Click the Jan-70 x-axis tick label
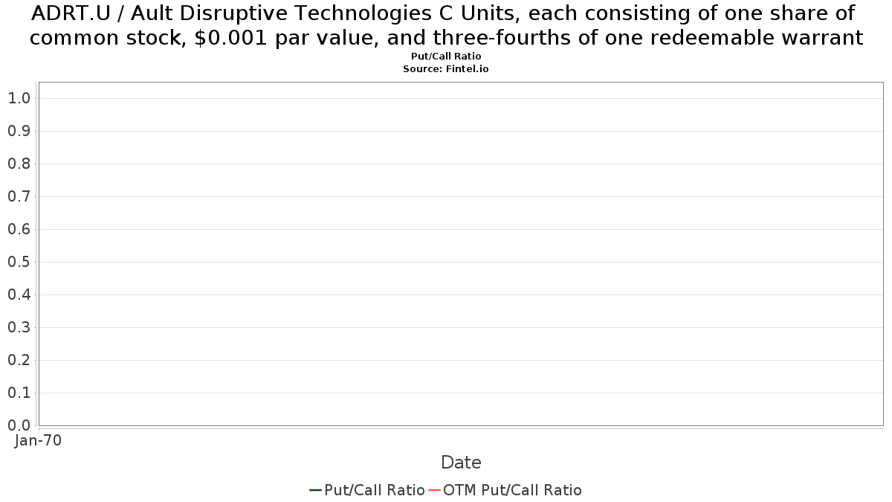The height and width of the screenshot is (502, 892). (38, 440)
